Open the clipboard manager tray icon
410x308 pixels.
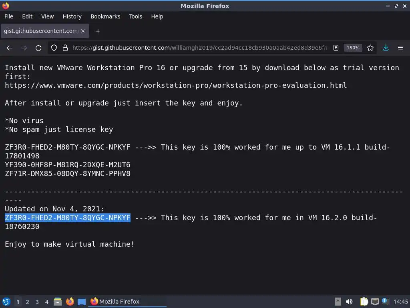(364, 302)
